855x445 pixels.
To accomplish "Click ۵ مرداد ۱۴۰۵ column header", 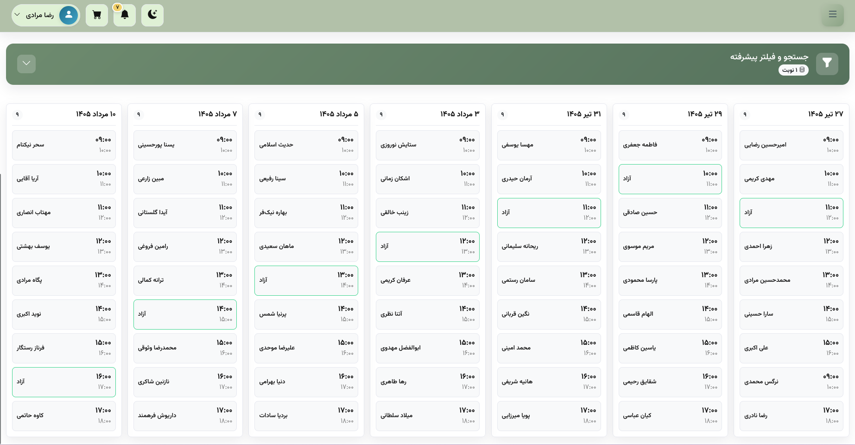I will pos(339,114).
